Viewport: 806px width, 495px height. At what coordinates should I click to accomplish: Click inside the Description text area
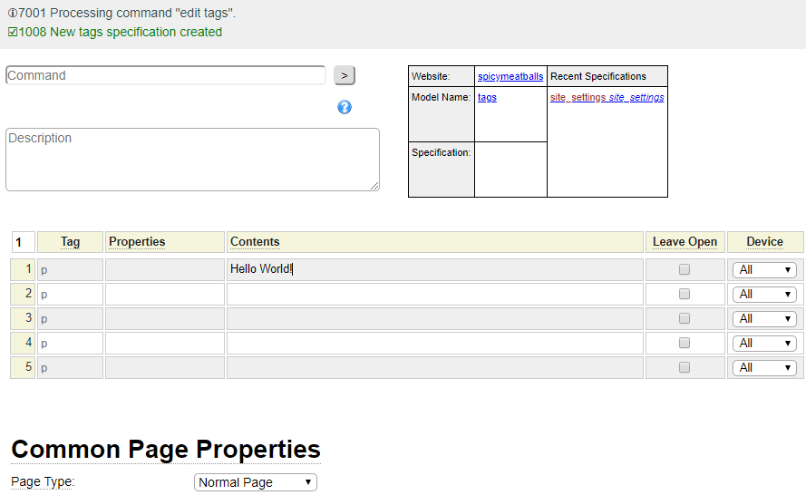192,160
